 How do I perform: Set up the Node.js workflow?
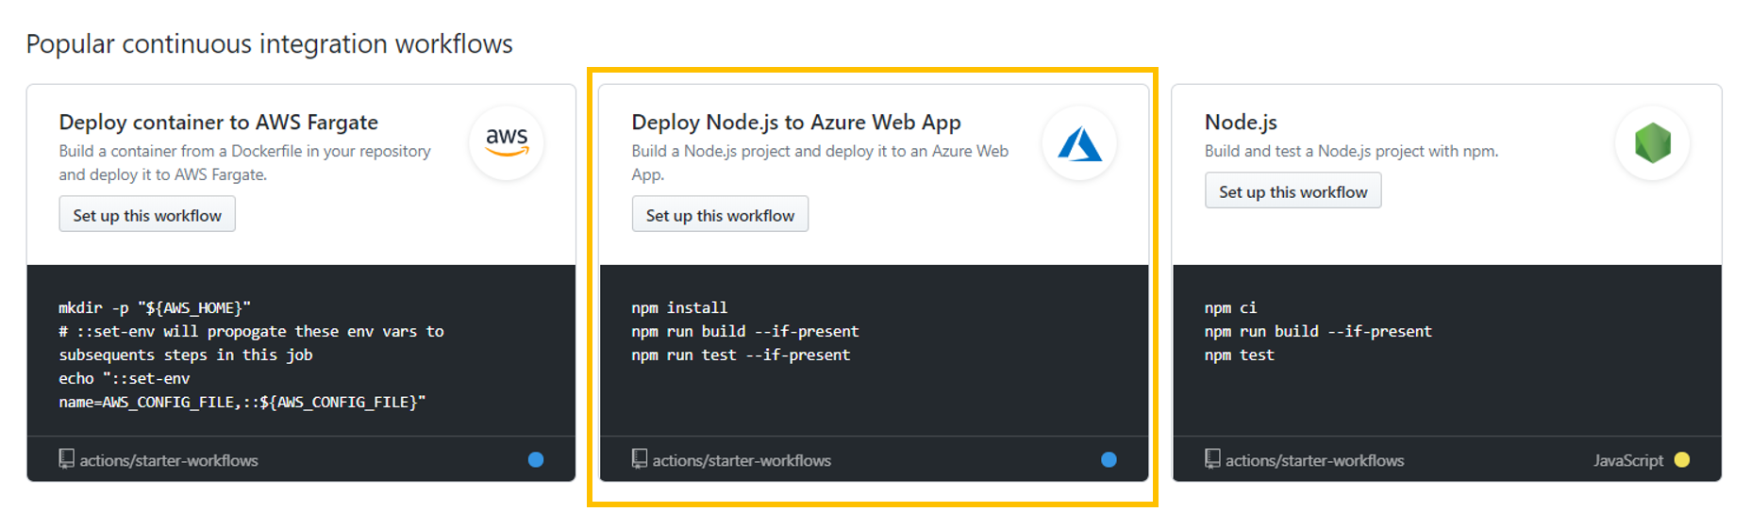point(1292,191)
